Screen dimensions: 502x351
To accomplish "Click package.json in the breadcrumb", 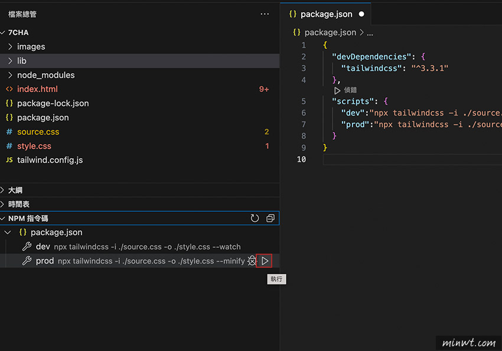I will tap(330, 32).
